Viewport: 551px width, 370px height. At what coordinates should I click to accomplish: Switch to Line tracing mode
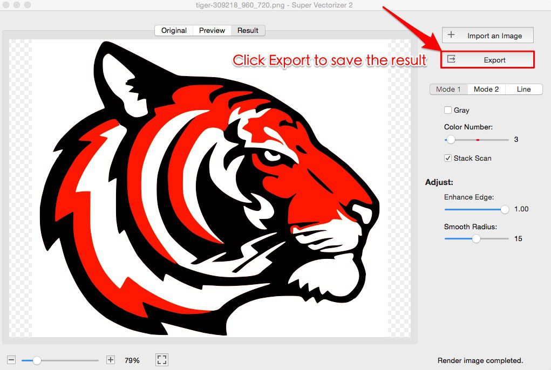tap(523, 89)
